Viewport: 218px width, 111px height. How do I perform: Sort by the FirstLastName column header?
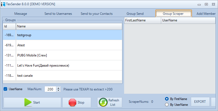(x=142, y=20)
